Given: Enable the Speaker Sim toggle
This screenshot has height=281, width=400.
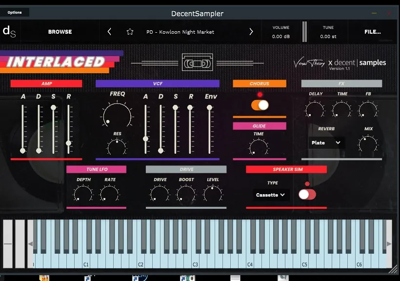Looking at the screenshot, I should click(307, 195).
